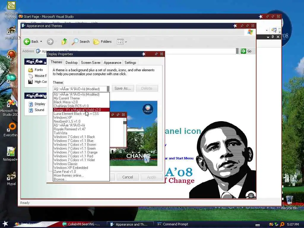This screenshot has height=228, width=304.
Task: Switch to the Desktop tab
Action: point(72,62)
